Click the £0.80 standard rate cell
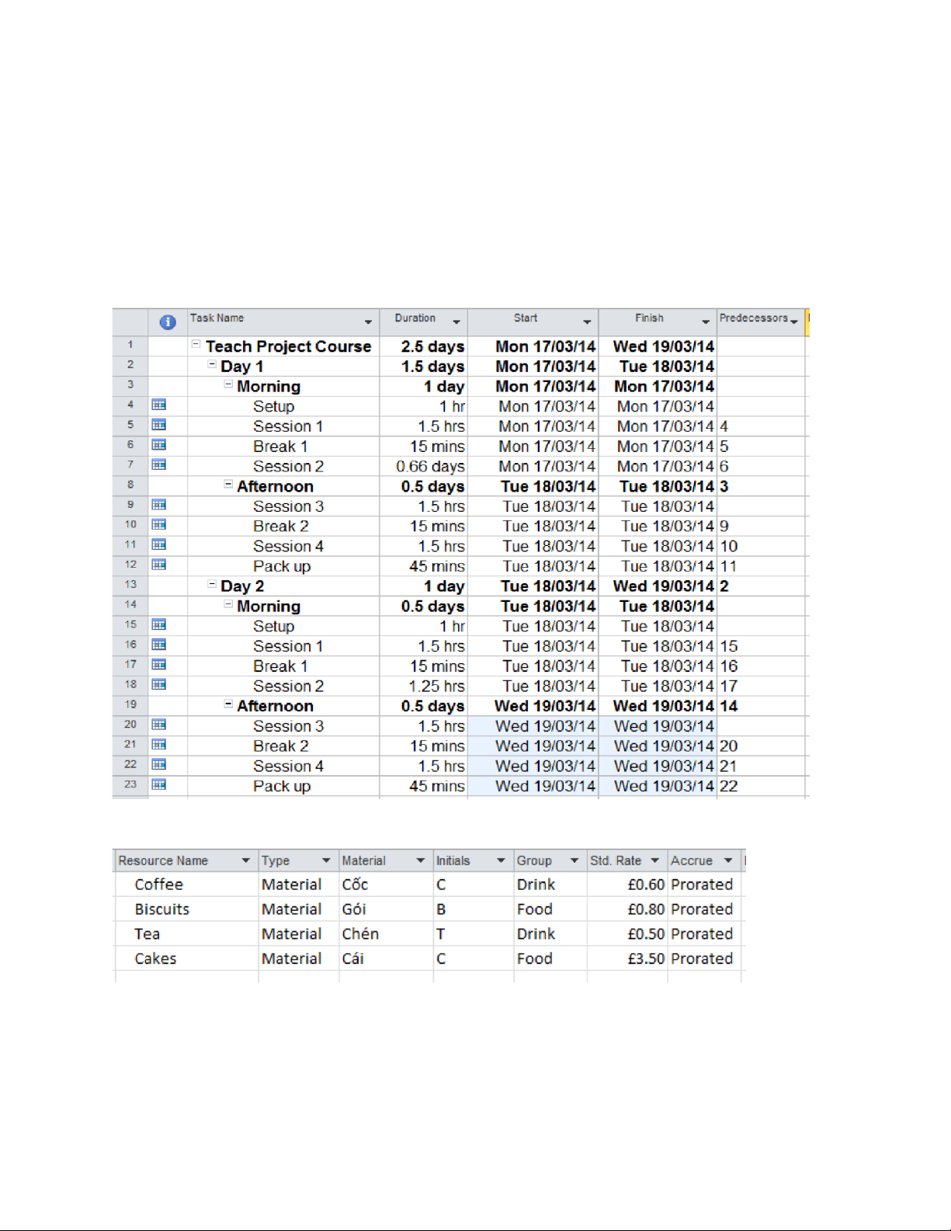This screenshot has width=951, height=1231. (627, 909)
